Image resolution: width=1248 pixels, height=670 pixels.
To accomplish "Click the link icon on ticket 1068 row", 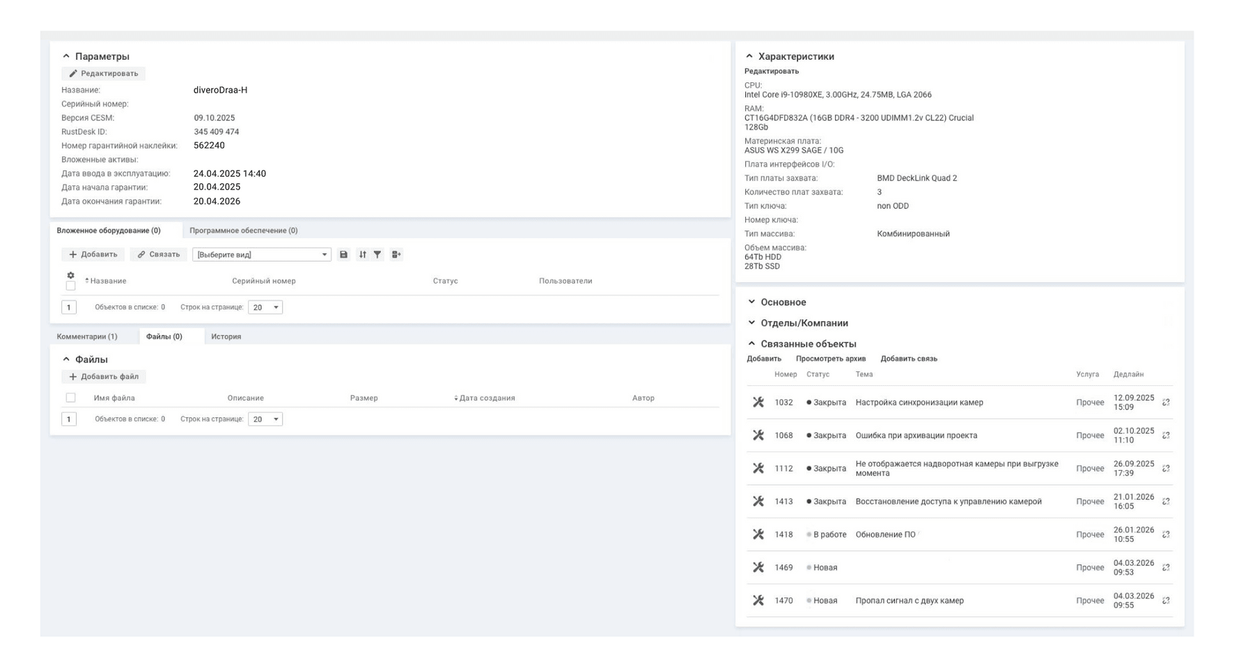I will tap(1166, 435).
